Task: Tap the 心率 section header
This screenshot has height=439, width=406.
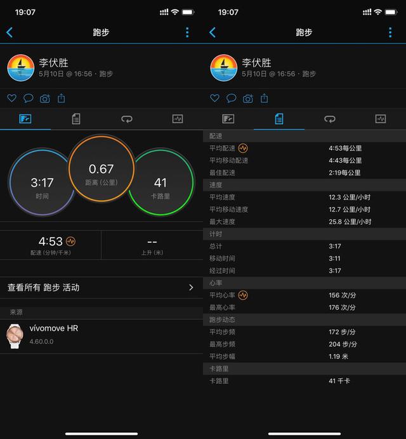Action: point(304,283)
